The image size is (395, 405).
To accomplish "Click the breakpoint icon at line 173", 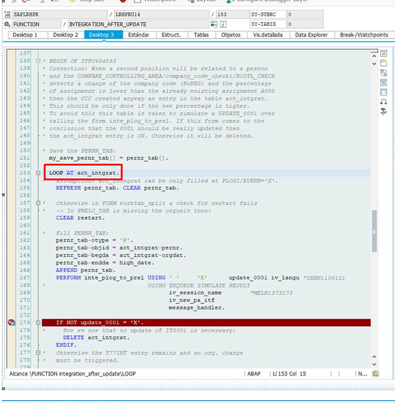I will tap(12, 323).
